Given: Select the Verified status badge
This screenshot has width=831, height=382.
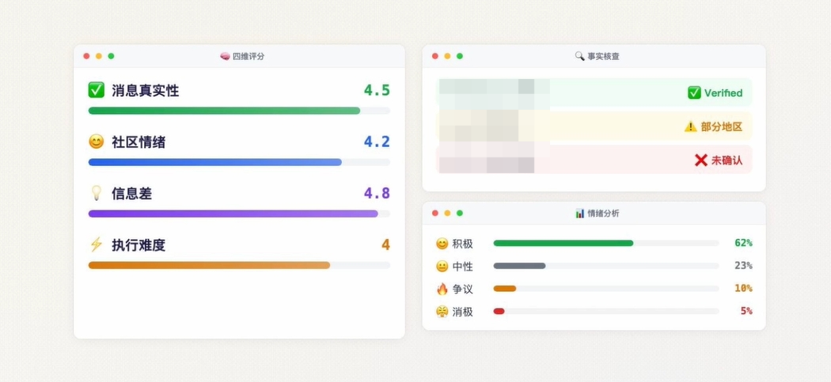Looking at the screenshot, I should click(715, 93).
